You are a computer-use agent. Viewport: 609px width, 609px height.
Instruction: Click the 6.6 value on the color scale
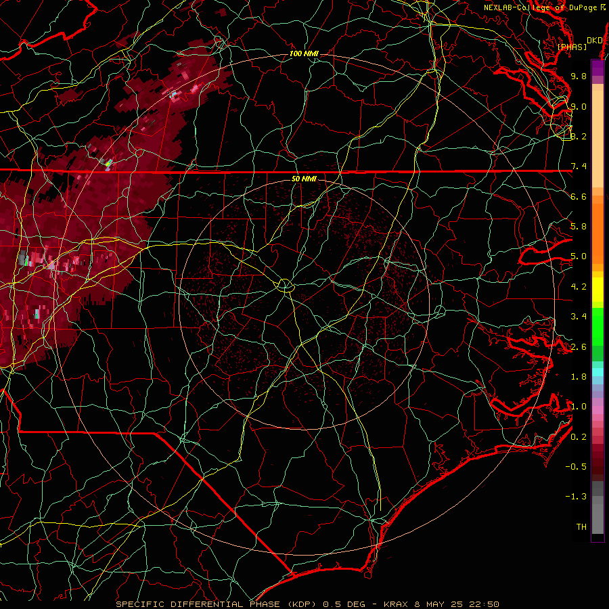click(579, 196)
